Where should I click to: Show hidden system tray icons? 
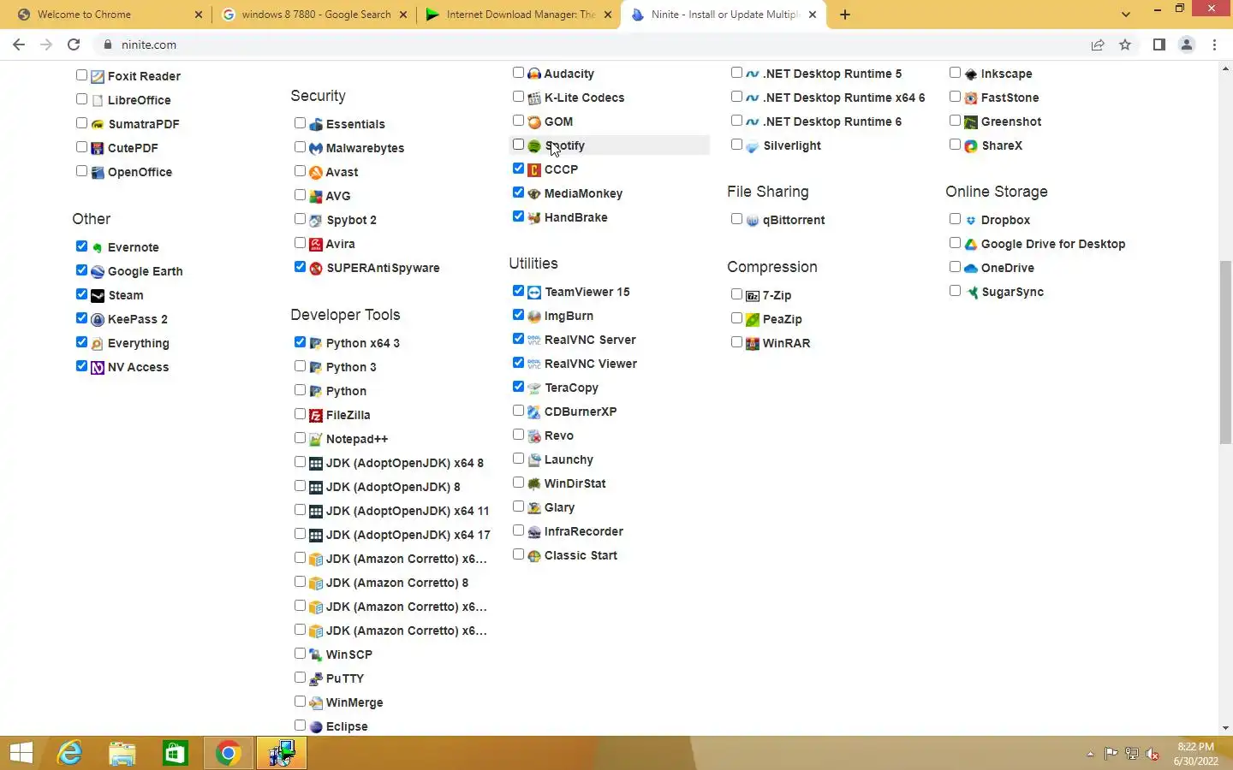(x=1090, y=754)
